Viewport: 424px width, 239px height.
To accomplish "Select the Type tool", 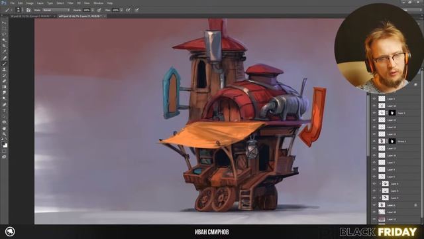I will tap(4, 110).
